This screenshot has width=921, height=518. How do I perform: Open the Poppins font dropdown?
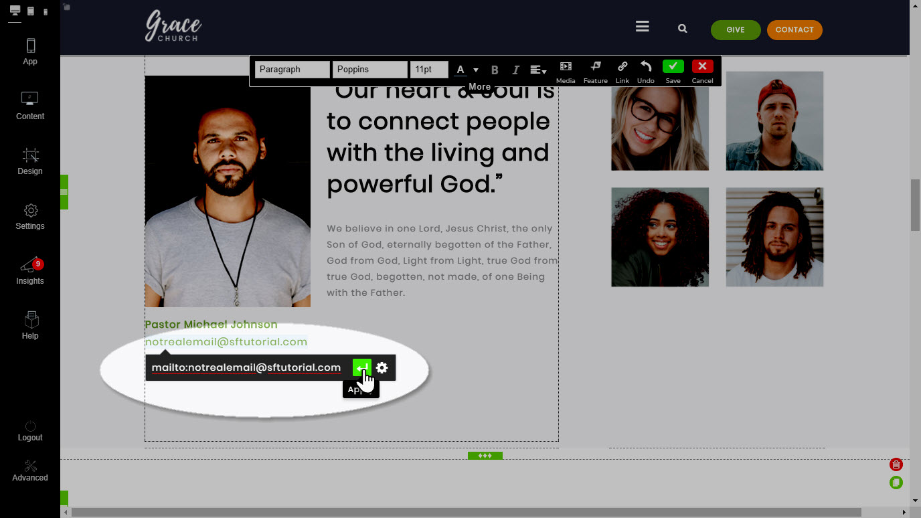(370, 70)
